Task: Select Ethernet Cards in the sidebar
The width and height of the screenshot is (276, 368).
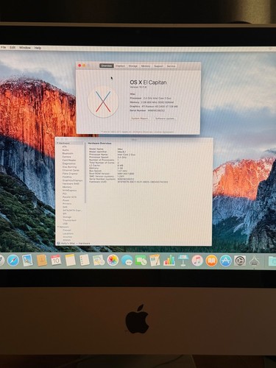Action: (x=71, y=170)
